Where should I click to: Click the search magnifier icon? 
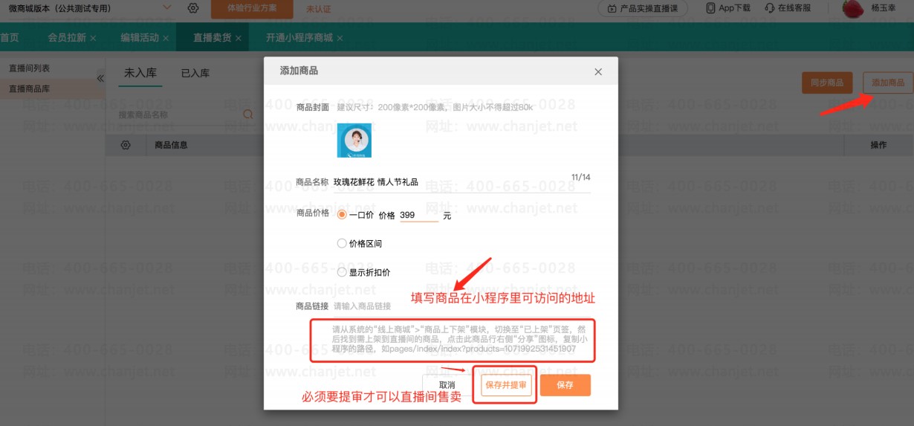[248, 114]
